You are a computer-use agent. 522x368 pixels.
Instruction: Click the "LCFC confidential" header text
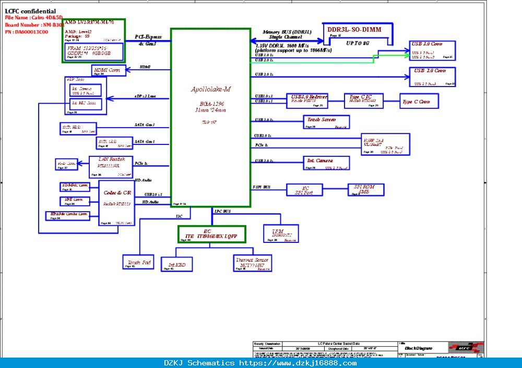coord(30,11)
